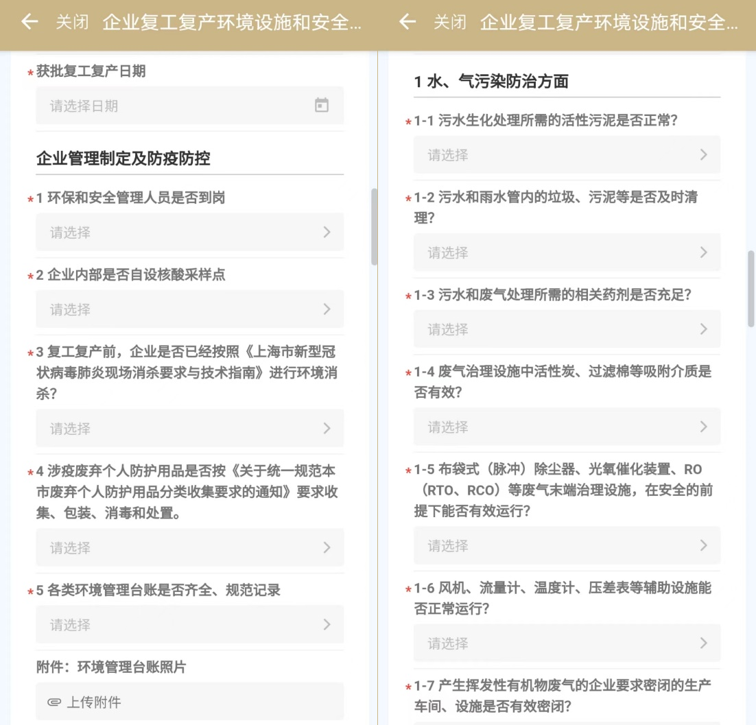The height and width of the screenshot is (725, 756).
Task: Click the section heading 1 水、气污染防治方面
Action: tap(491, 81)
